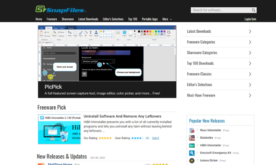This screenshot has height=165, width=276.
Task: Click the Get it link
Action: [155, 138]
